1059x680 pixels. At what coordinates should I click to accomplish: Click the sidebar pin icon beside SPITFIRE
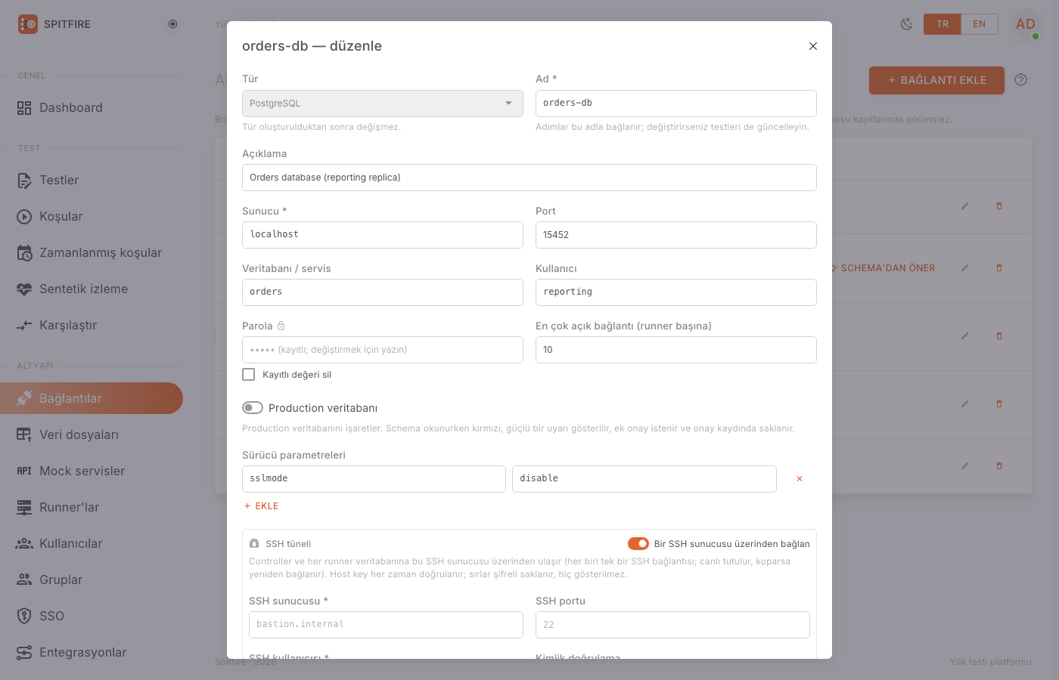172,24
